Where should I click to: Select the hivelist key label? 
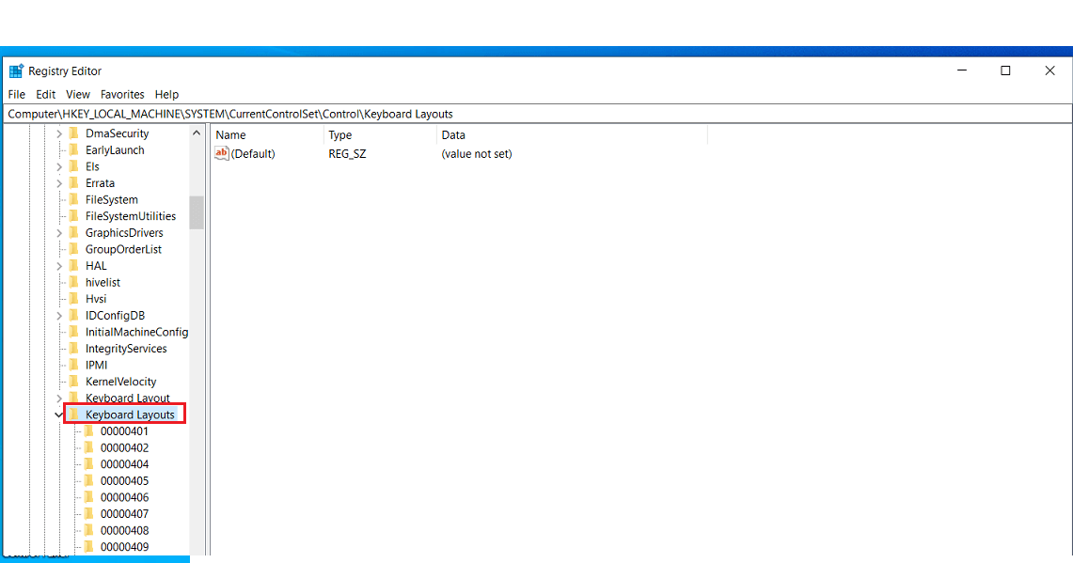tap(103, 283)
